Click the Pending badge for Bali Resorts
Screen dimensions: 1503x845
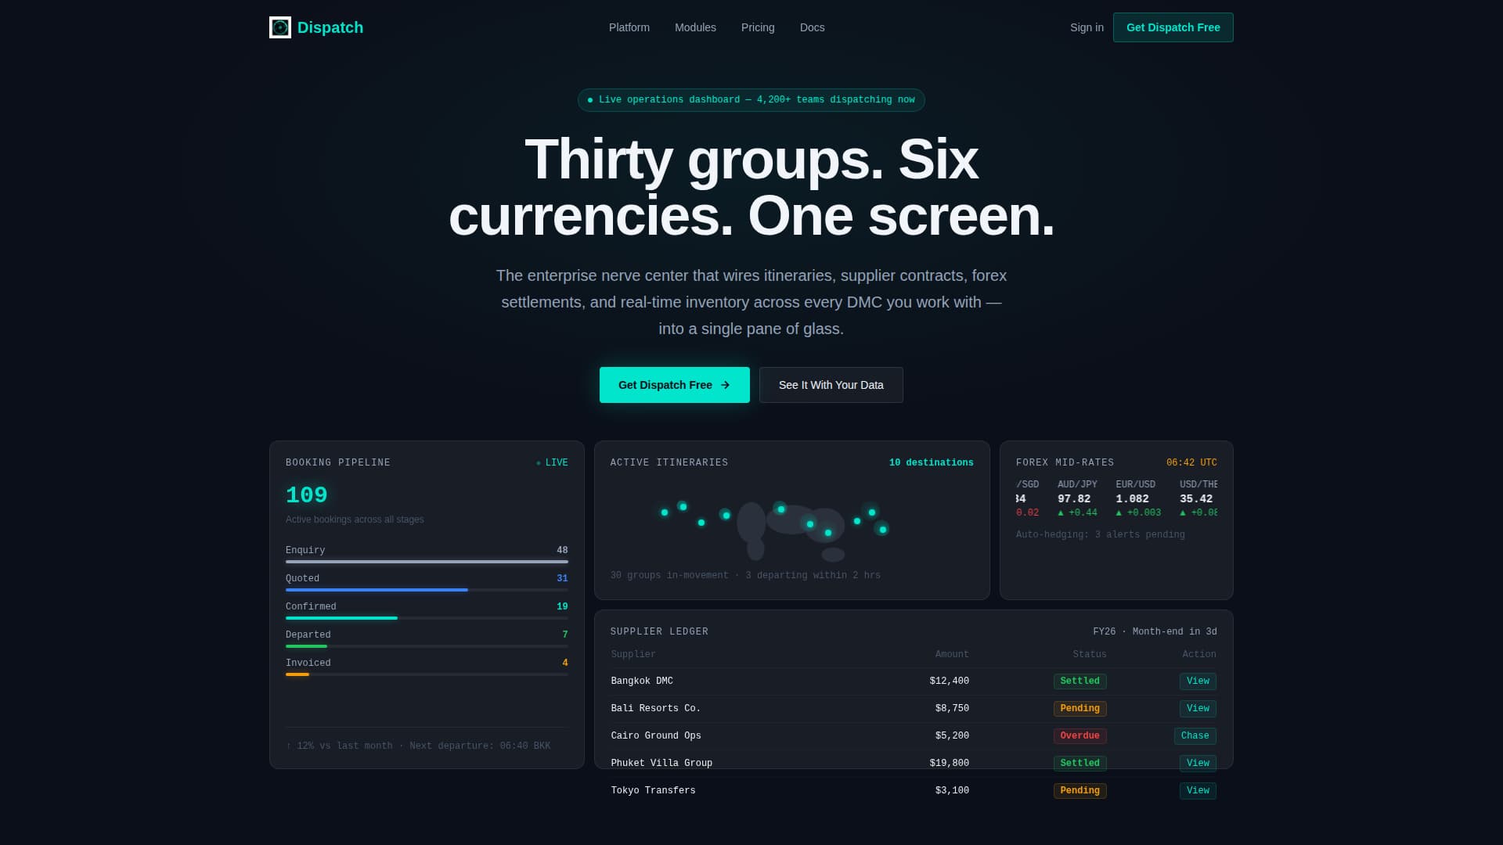(1079, 709)
